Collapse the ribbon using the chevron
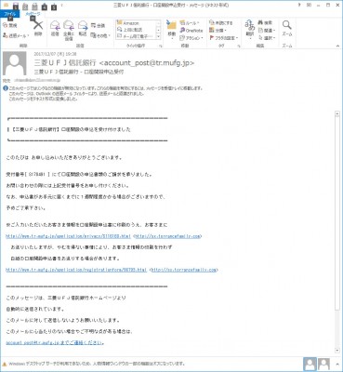This screenshot has height=372, width=343. coord(337,46)
